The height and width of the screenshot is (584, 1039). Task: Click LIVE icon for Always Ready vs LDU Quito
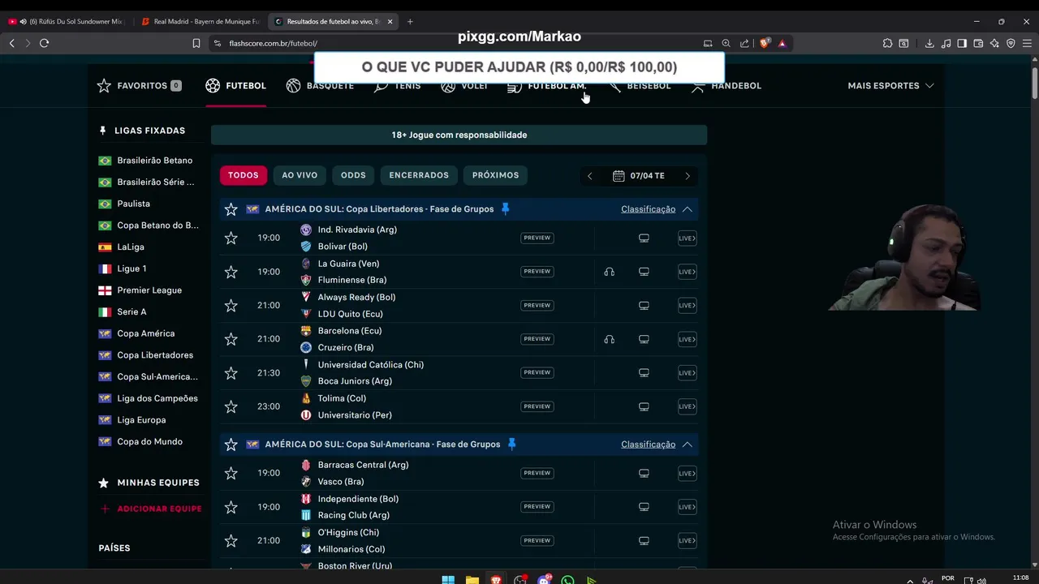coord(687,306)
